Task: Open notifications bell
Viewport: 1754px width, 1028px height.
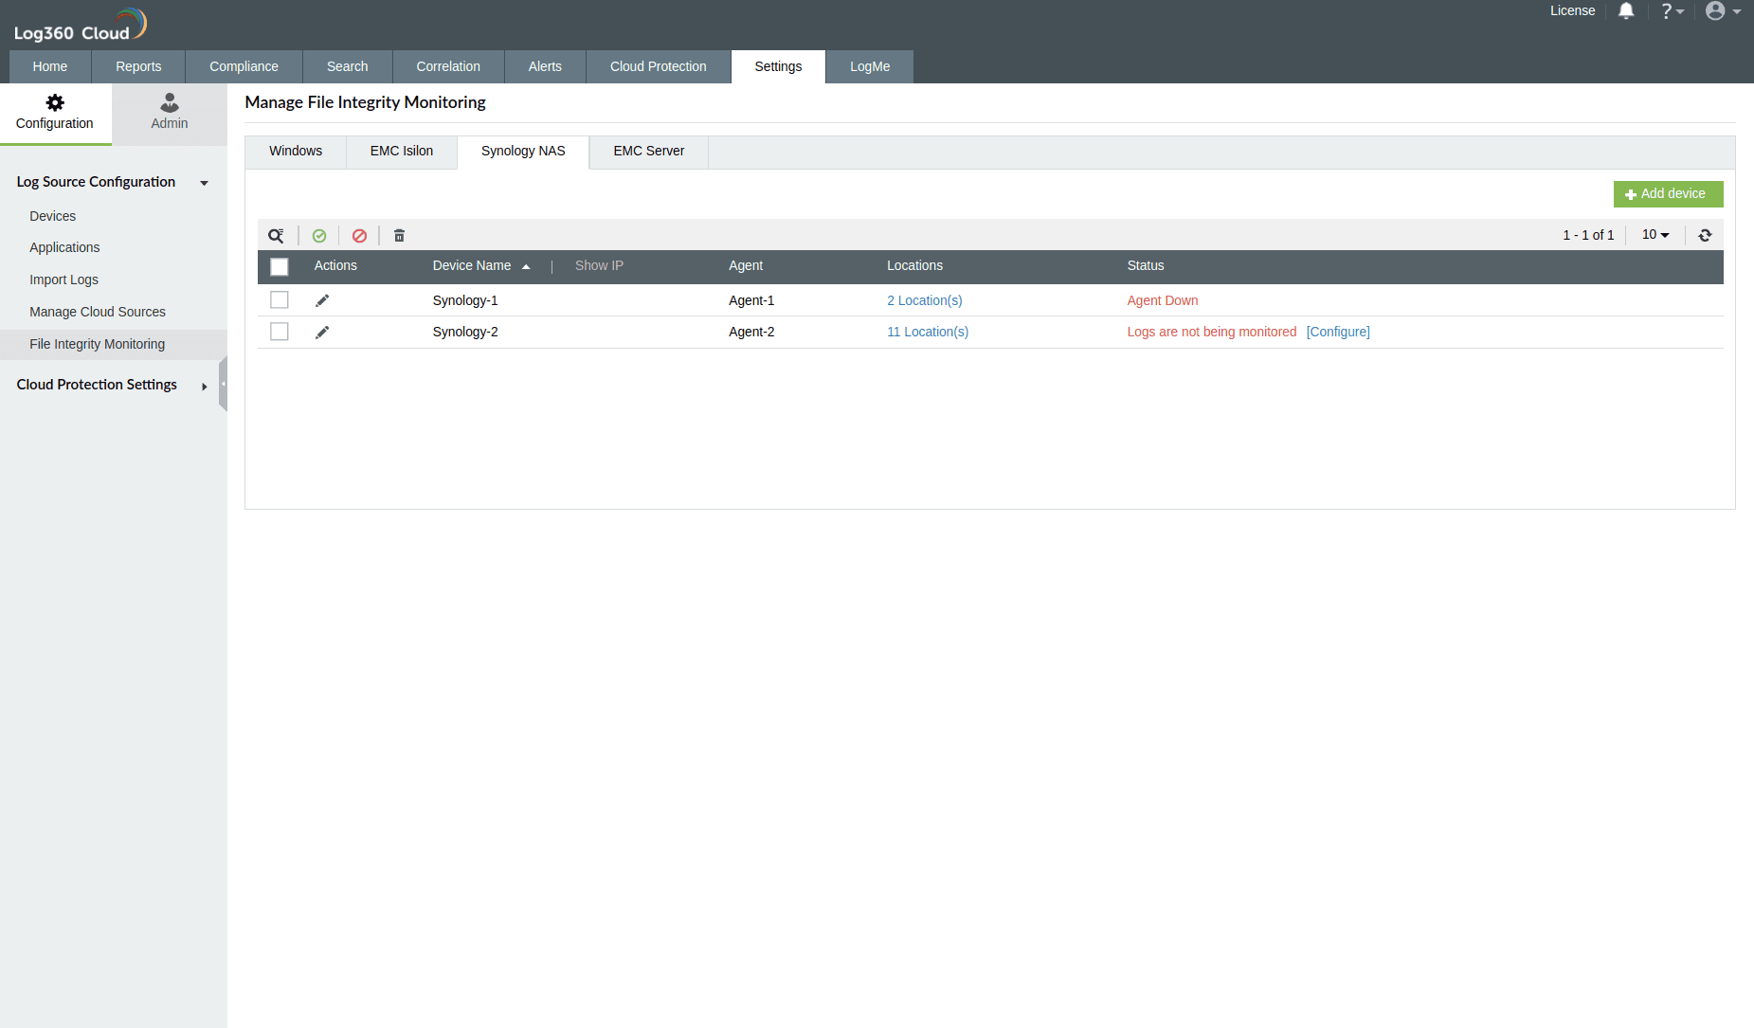Action: click(1626, 10)
